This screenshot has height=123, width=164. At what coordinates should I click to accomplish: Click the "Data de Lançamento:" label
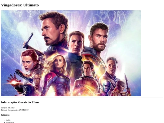coord(10,110)
